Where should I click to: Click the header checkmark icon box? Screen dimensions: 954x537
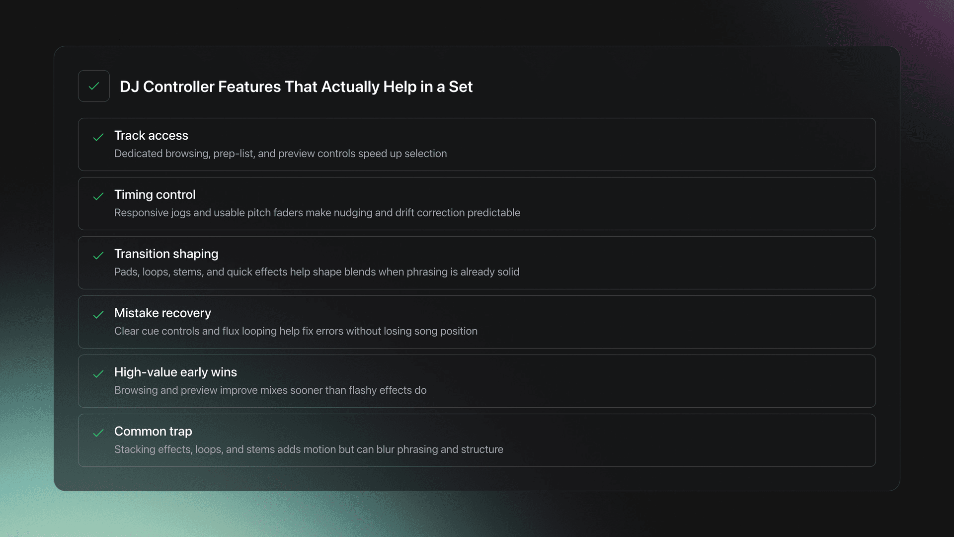click(x=93, y=86)
